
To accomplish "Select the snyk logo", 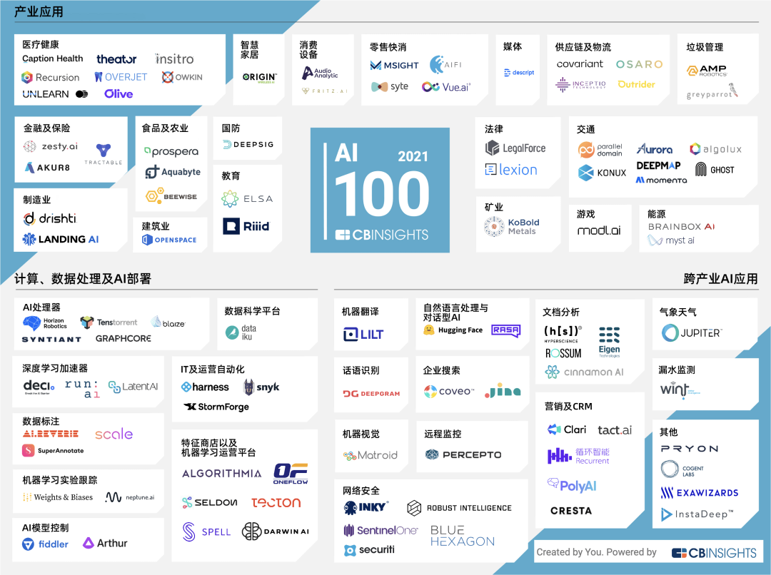I will coord(261,387).
